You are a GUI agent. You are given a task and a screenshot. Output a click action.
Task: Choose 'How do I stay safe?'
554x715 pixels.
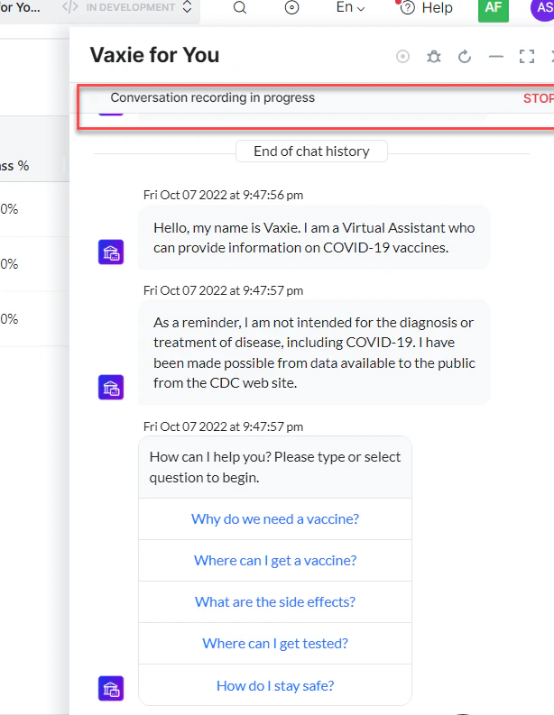[x=275, y=685]
